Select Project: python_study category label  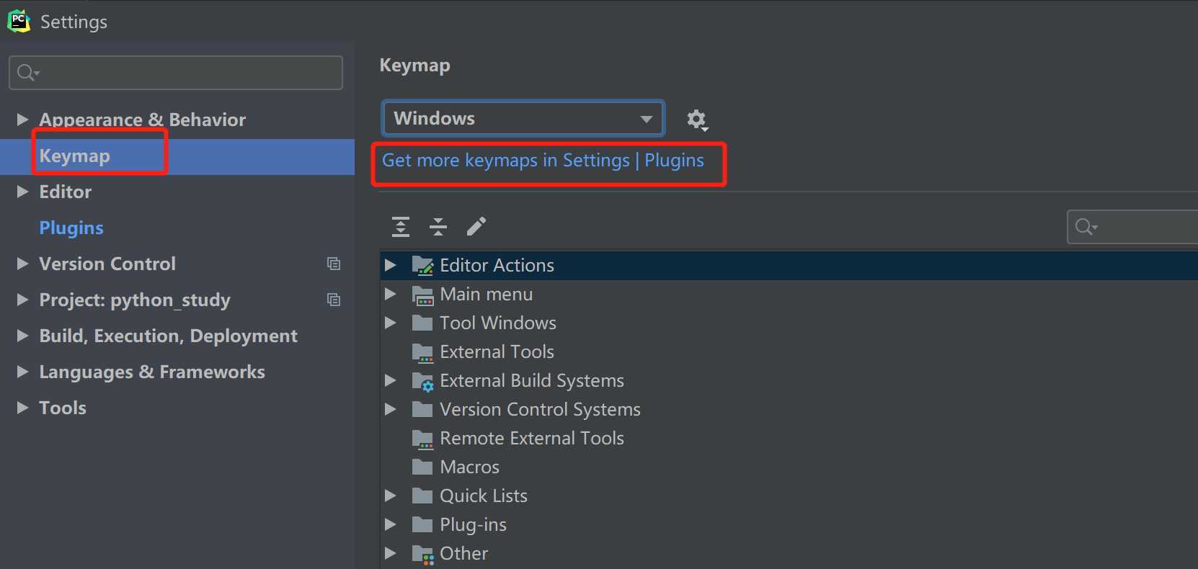click(135, 300)
